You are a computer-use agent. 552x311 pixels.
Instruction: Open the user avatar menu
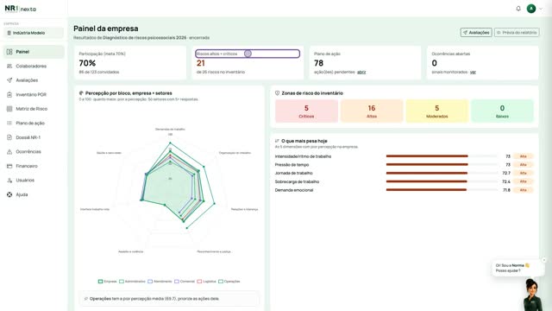tap(531, 9)
